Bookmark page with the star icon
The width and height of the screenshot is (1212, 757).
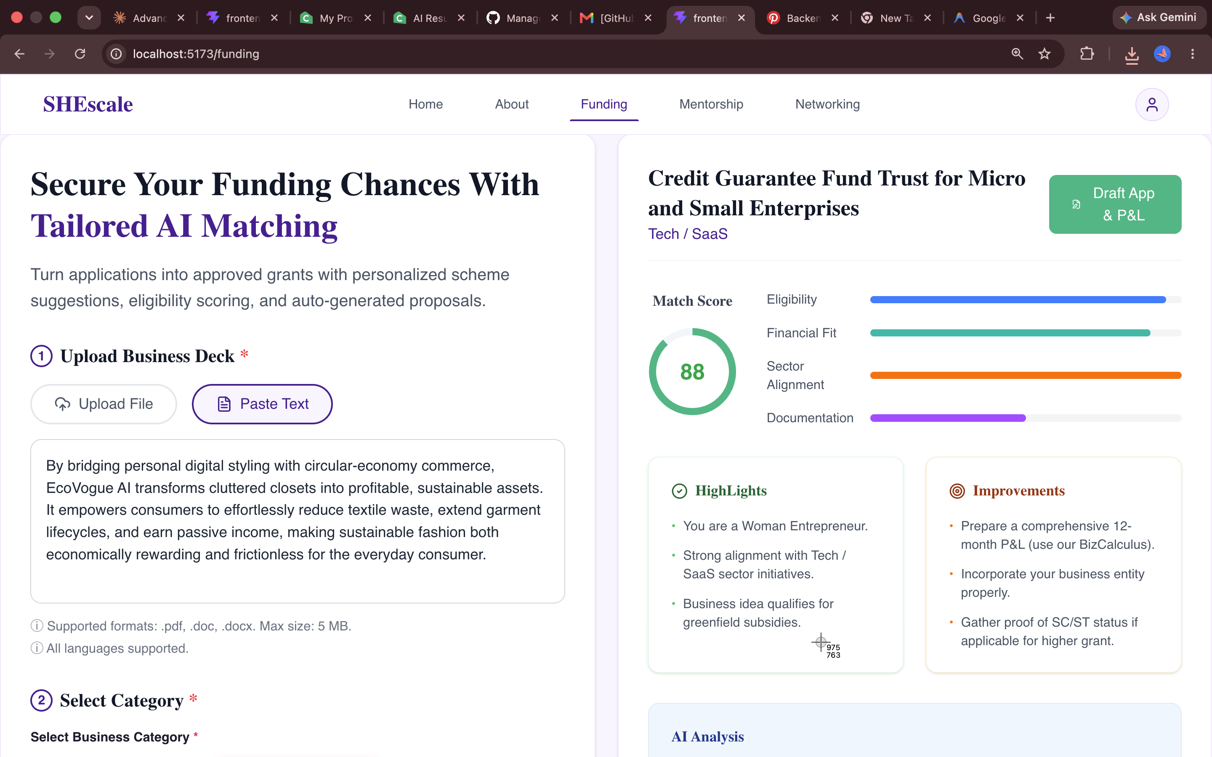[1044, 53]
